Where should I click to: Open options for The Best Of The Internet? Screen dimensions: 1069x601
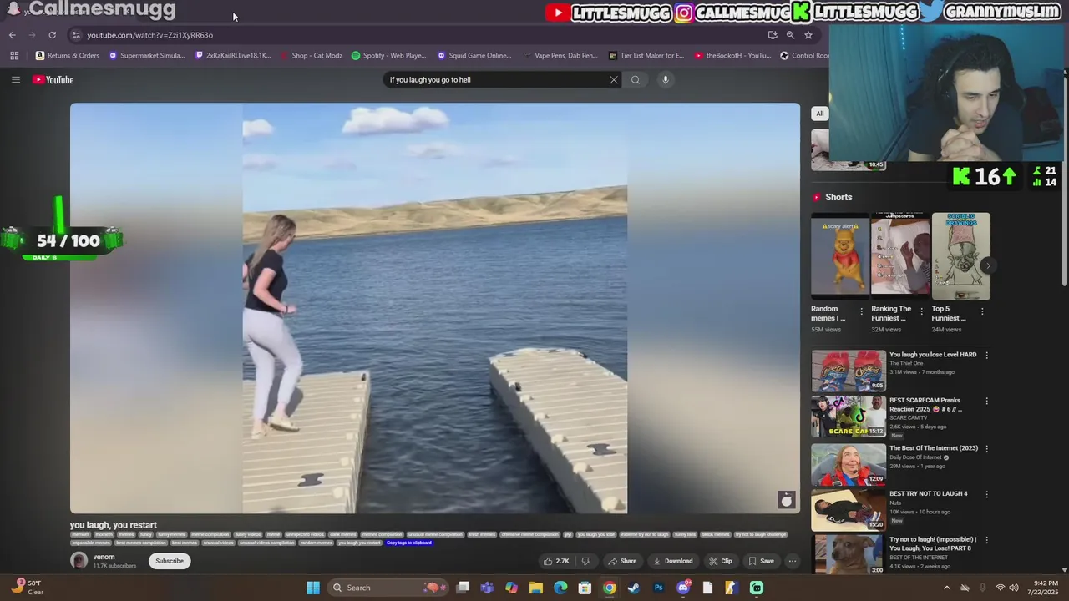click(986, 449)
